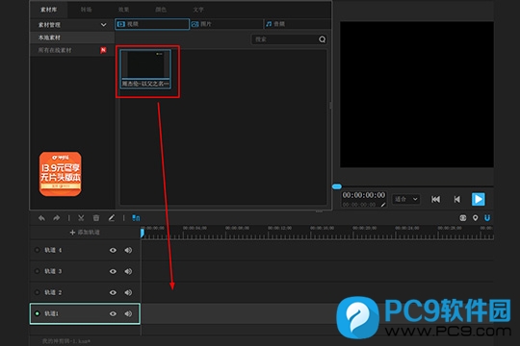Select 轨道 2 via its radio dot
520x346 pixels.
coord(38,292)
